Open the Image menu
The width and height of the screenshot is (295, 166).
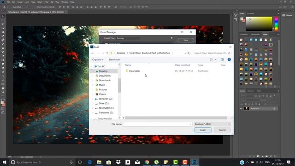point(20,2)
